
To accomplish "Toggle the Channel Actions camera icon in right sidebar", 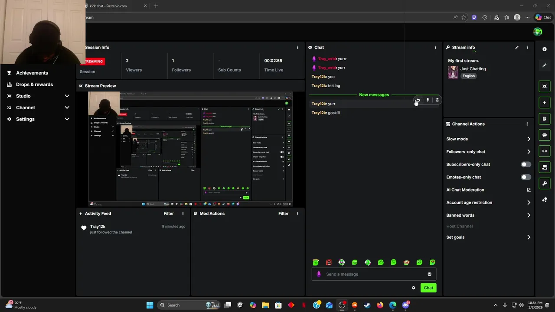I will [x=545, y=167].
